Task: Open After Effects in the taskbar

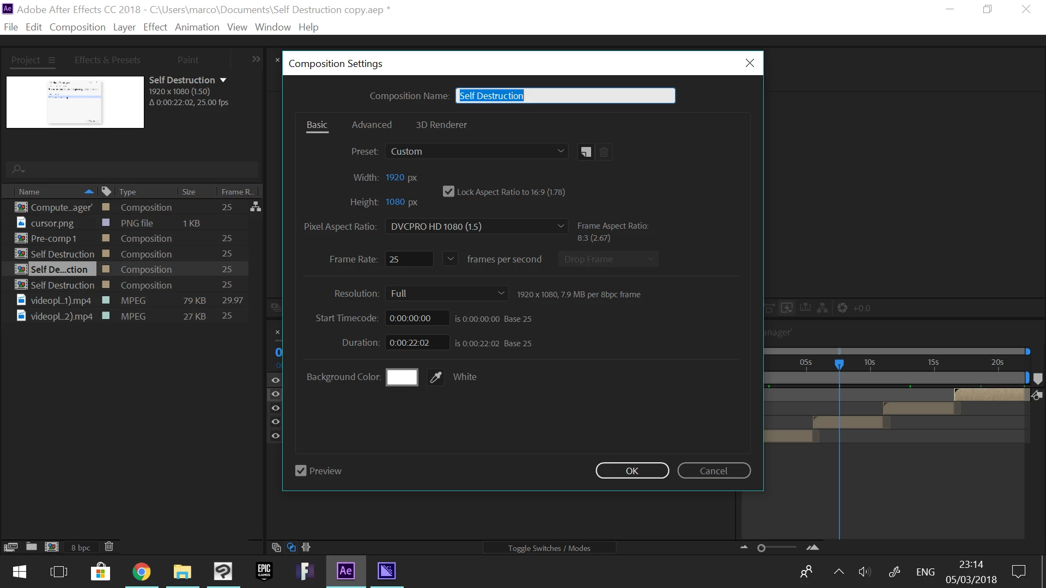Action: point(346,571)
